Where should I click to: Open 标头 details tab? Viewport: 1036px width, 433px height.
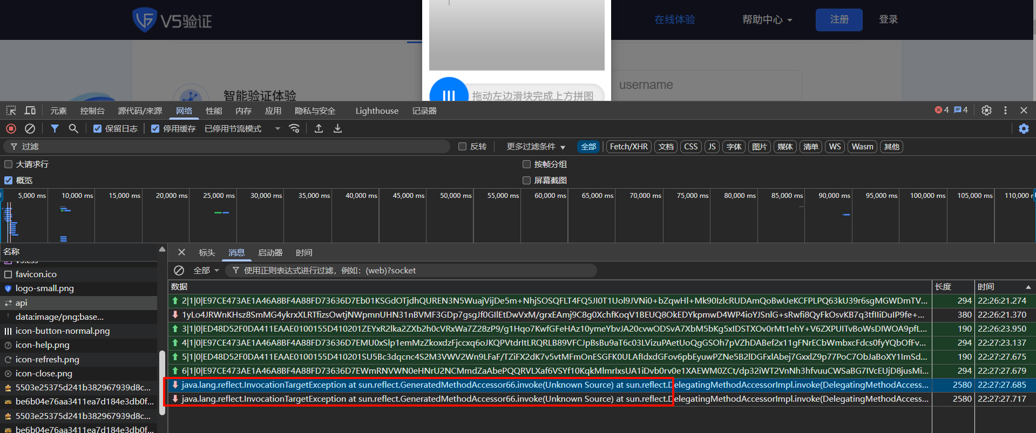(x=207, y=253)
